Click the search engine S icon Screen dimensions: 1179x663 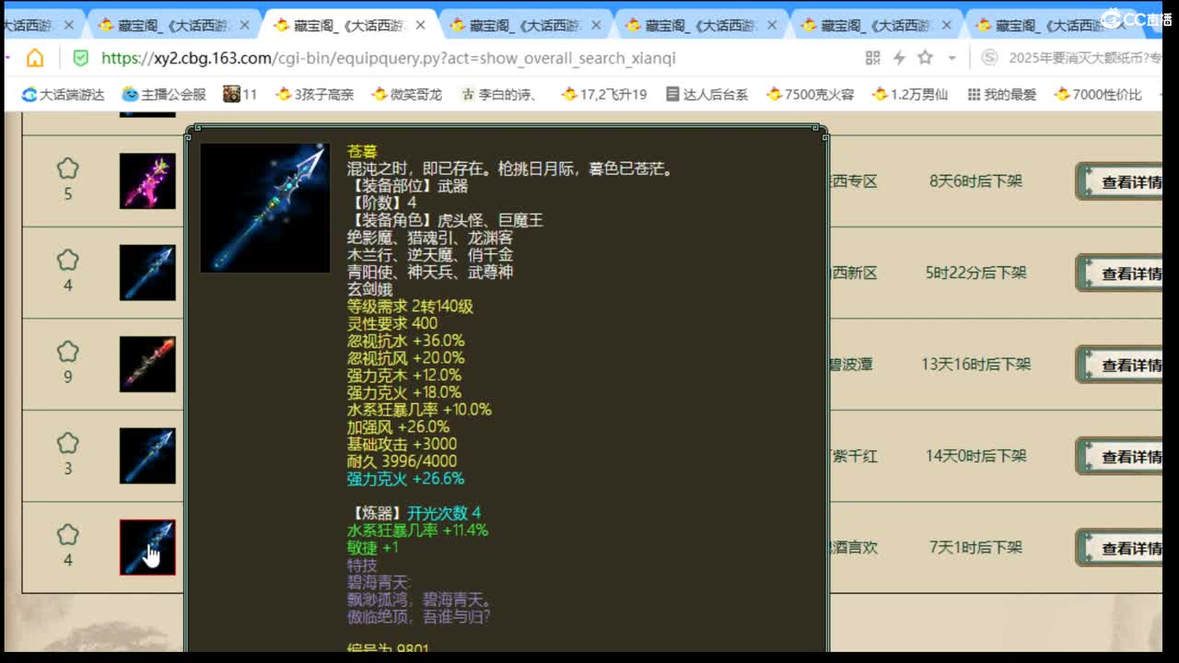[x=989, y=58]
